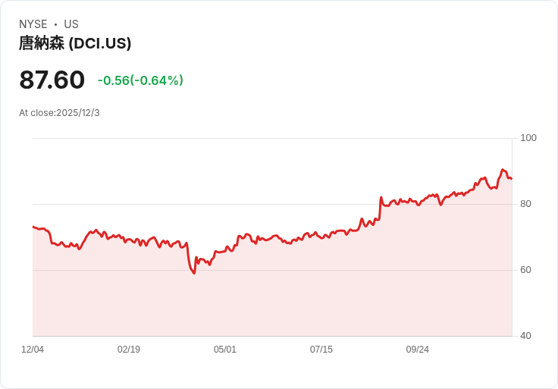
Task: Click the At close:2025/12/3 timestamp
Action: pyautogui.click(x=59, y=113)
